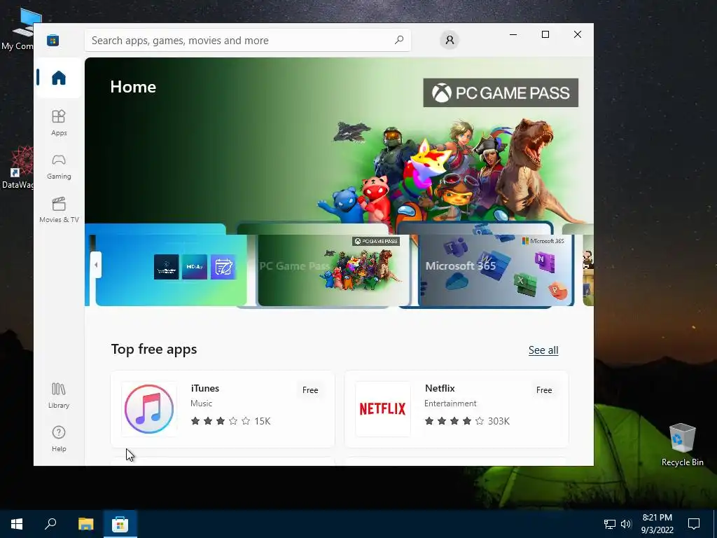The height and width of the screenshot is (538, 717).
Task: Open the Apps section
Action: click(59, 123)
